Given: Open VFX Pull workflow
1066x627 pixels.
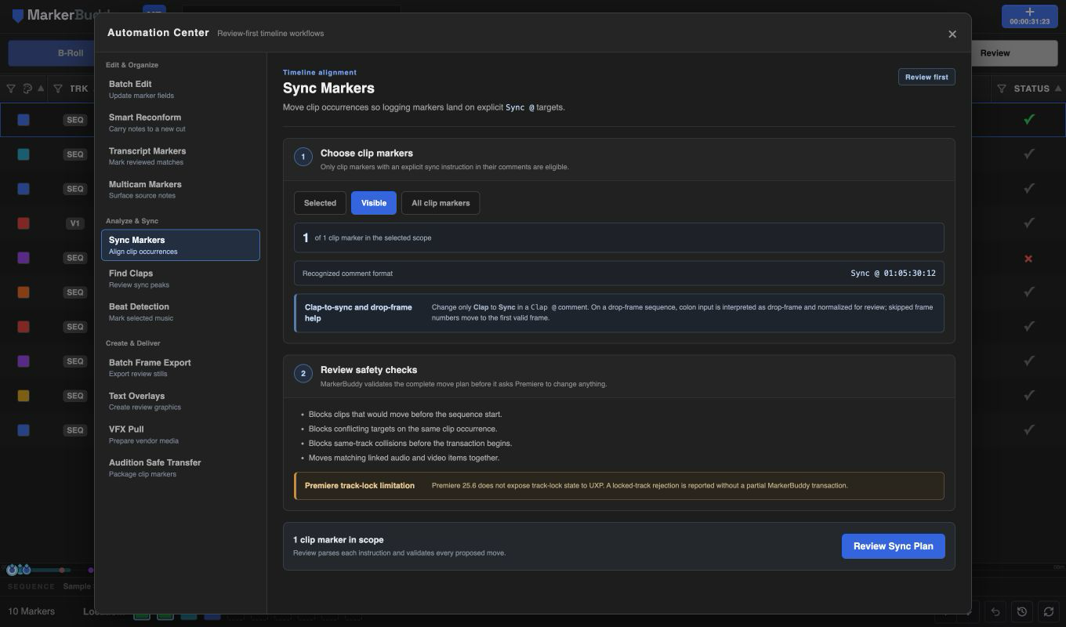Looking at the screenshot, I should coord(180,435).
